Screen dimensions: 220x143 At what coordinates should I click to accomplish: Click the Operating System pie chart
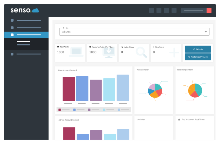195,91
